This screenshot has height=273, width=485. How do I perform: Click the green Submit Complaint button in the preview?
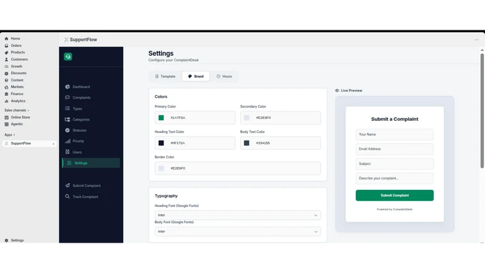tap(395, 195)
